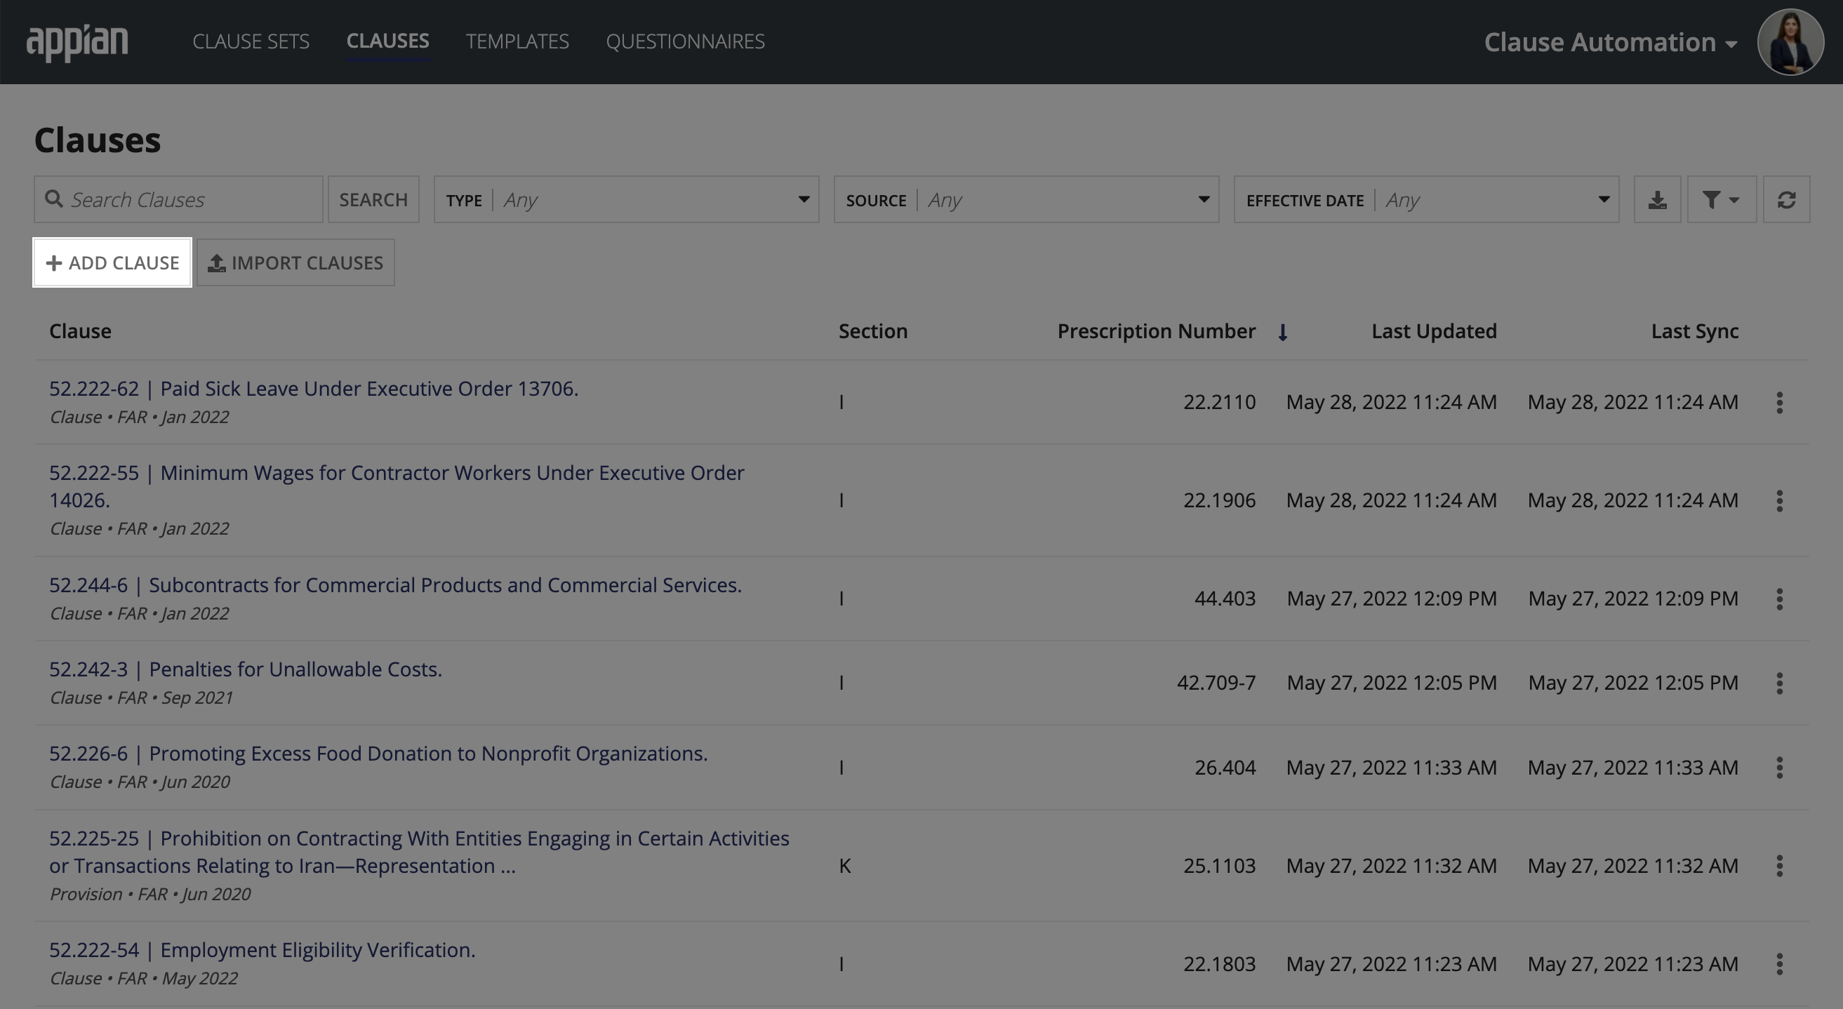Sort by the Clause column header
The image size is (1843, 1009).
click(80, 332)
